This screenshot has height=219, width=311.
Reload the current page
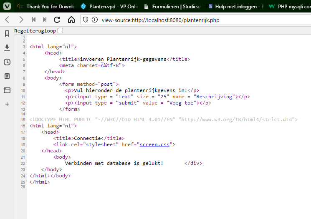click(57, 20)
